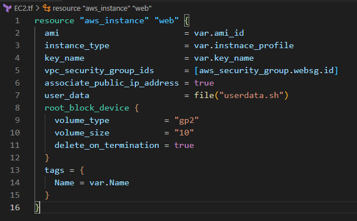The image size is (357, 221).
Task: Place cursor on aws_security_group.websg.id
Action: (x=266, y=71)
